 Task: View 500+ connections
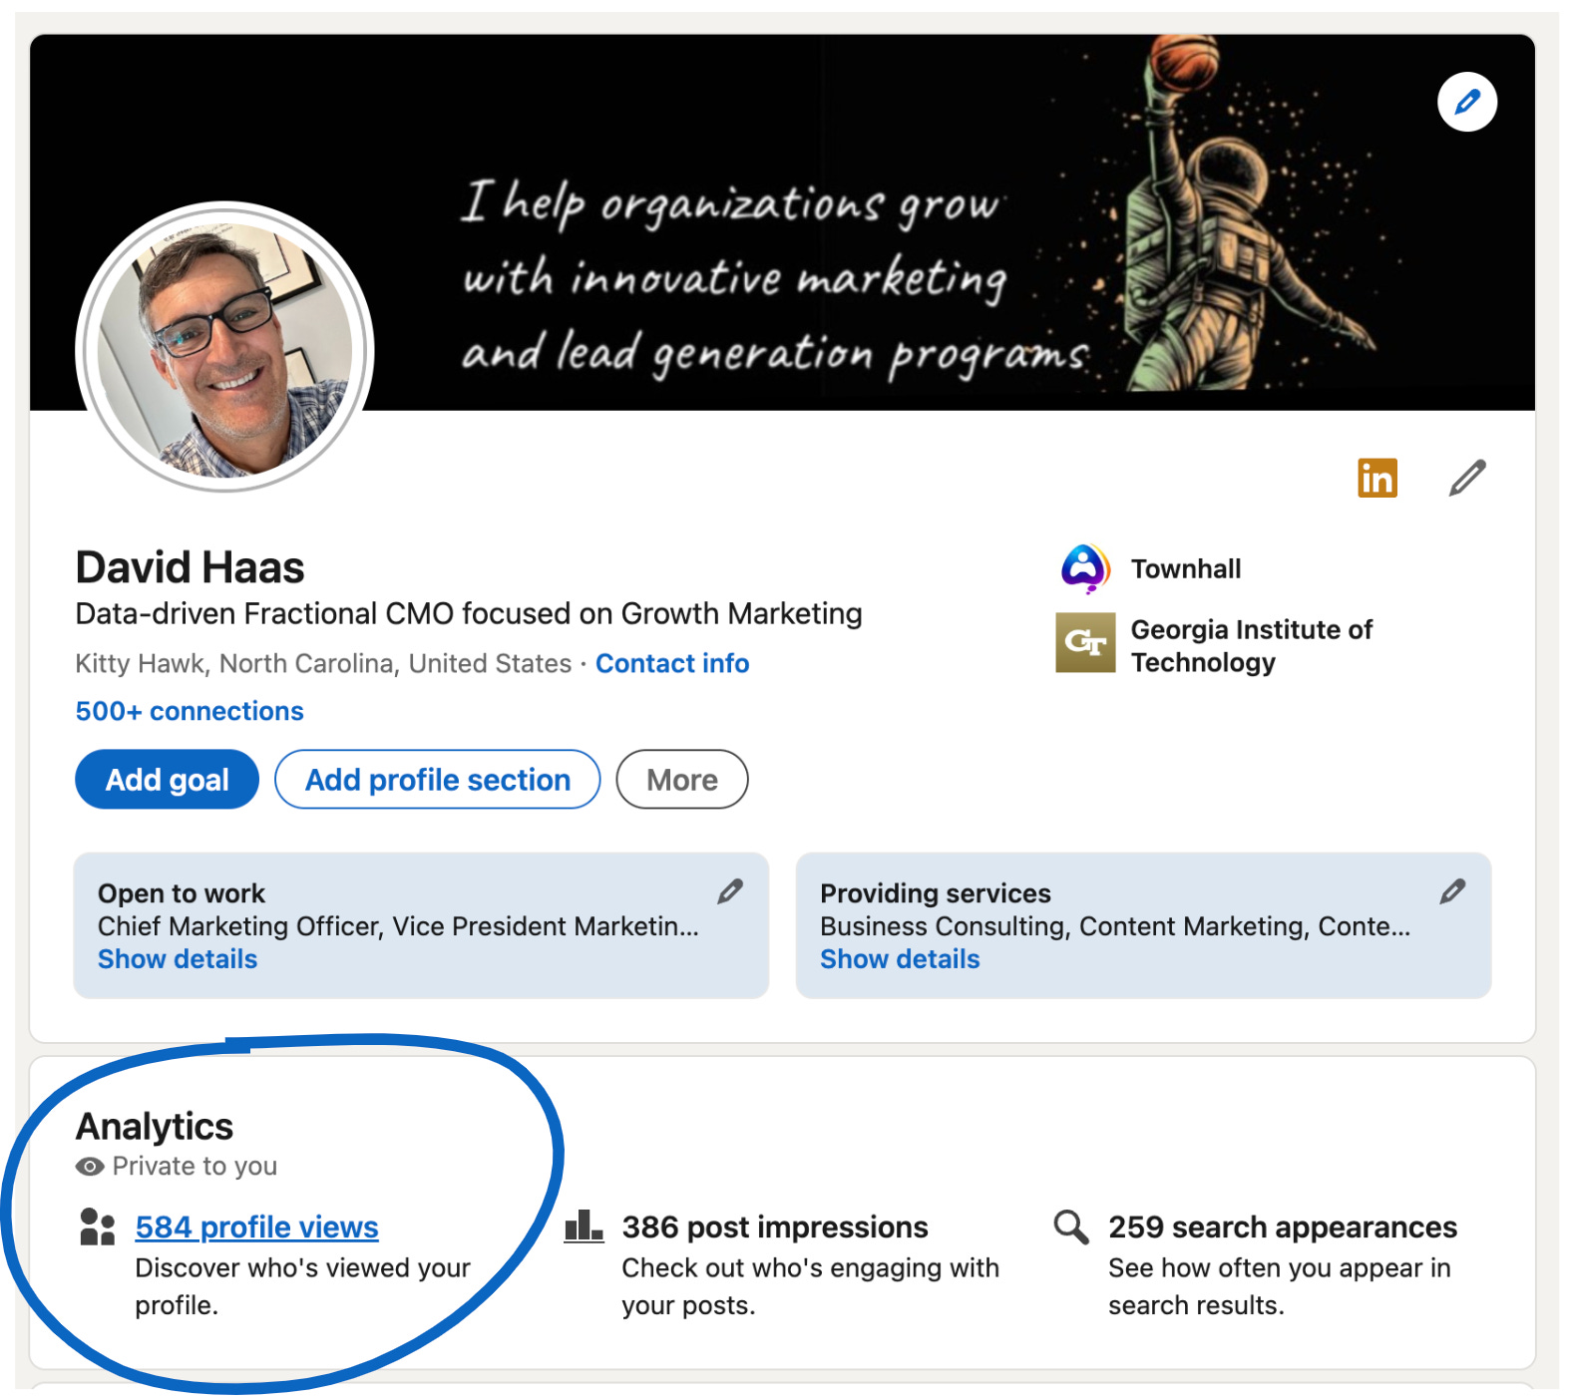point(190,711)
